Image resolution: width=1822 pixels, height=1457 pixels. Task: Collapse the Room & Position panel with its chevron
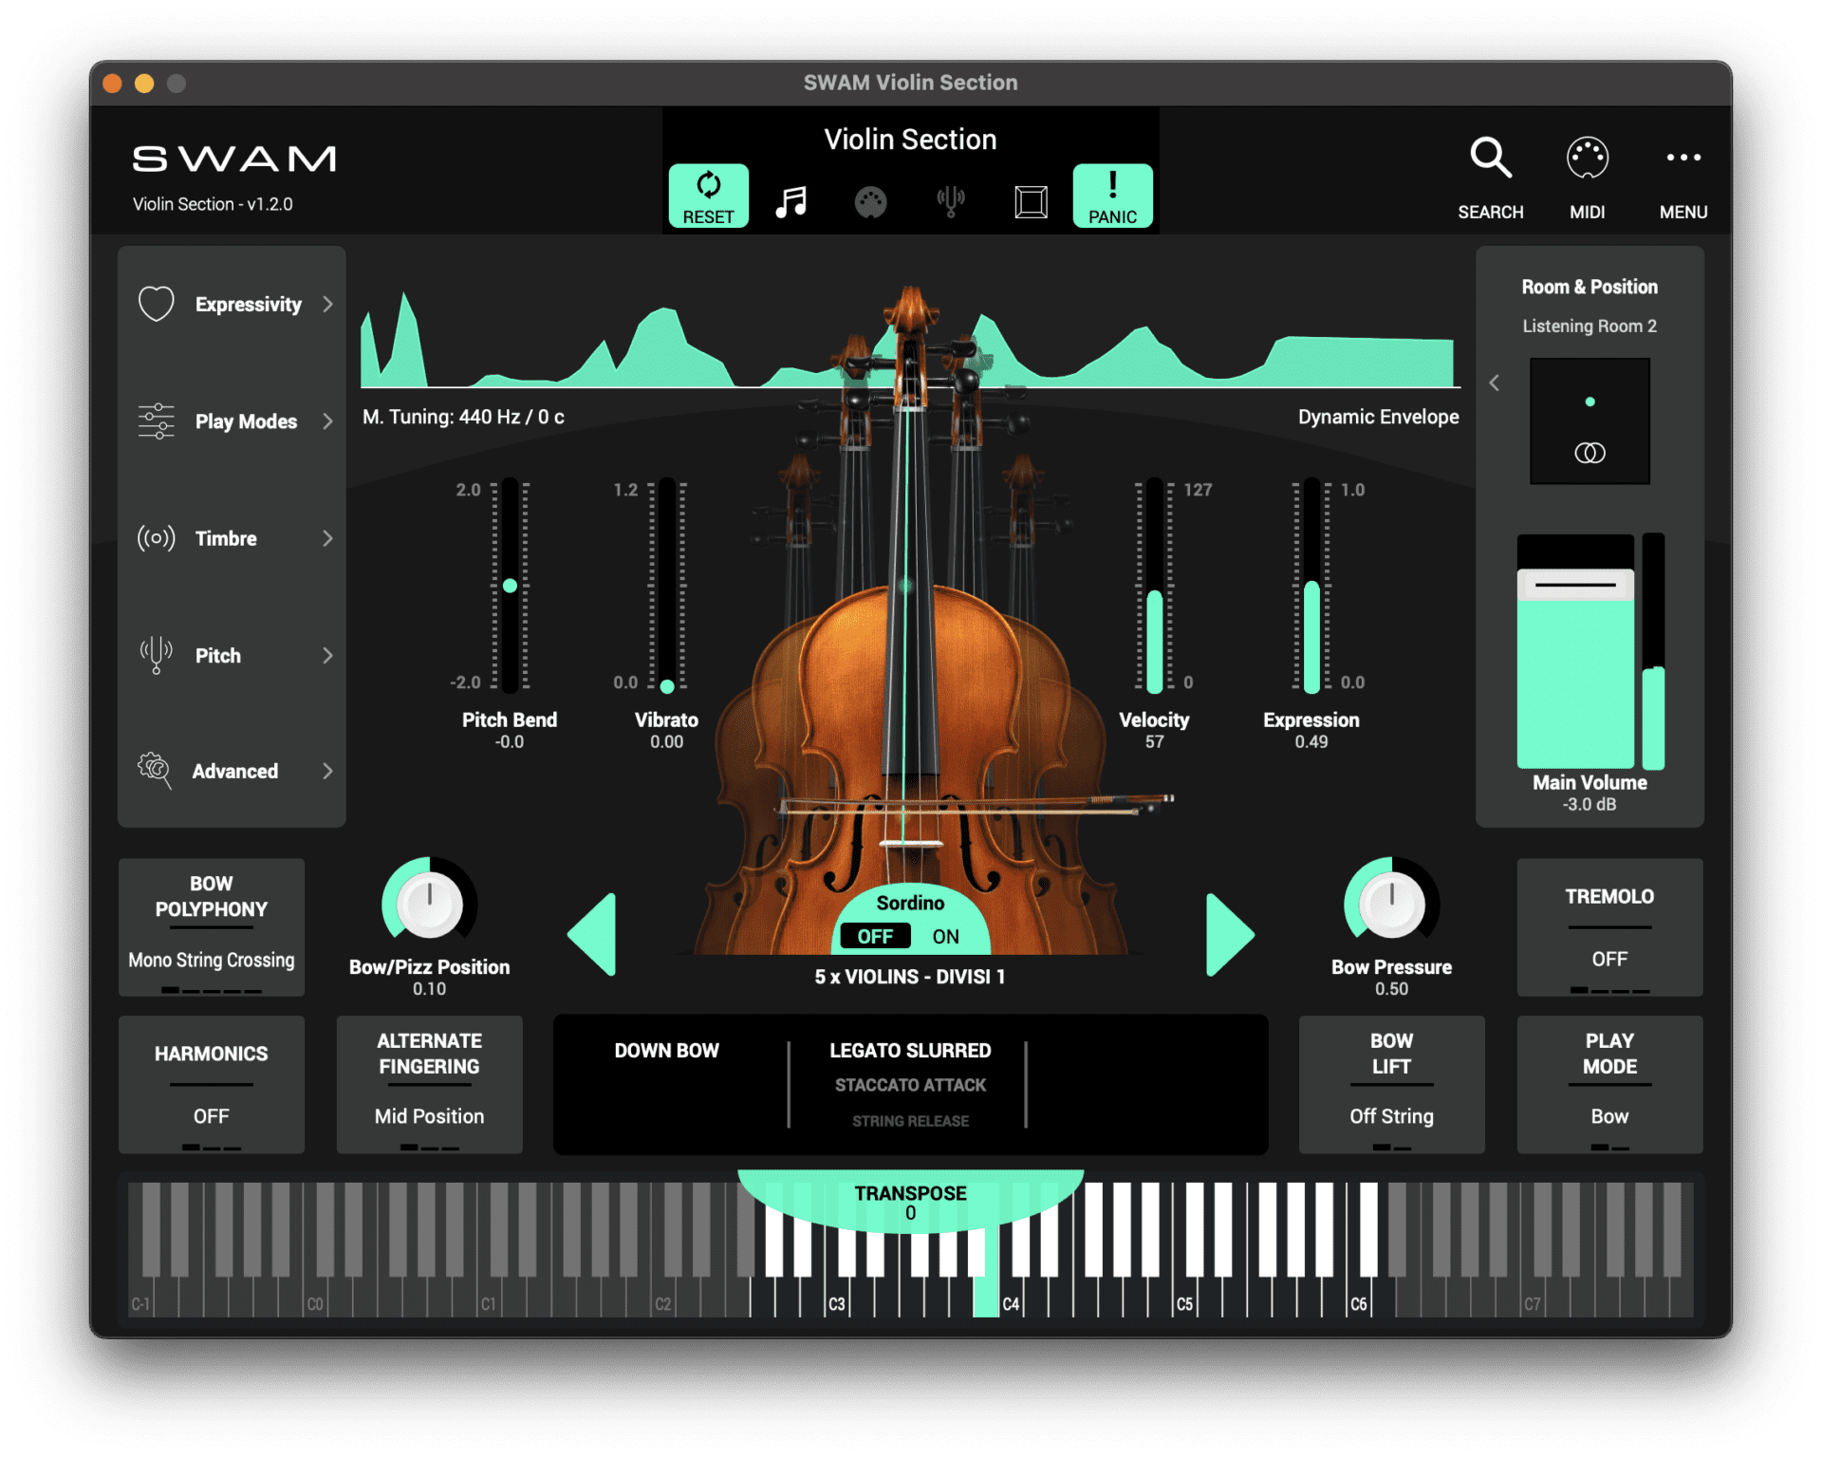(x=1495, y=383)
